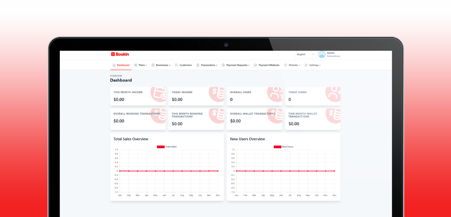
Task: Open the English language dropdown
Action: tap(305, 54)
